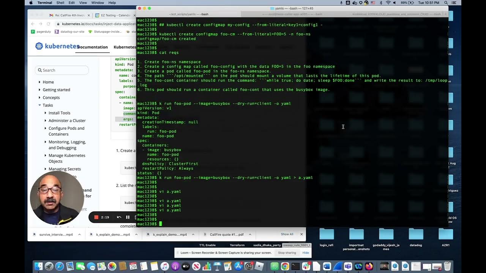Expand Administer a Cluster in sidebar
Viewport: 486px width, 273px height.
46,121
